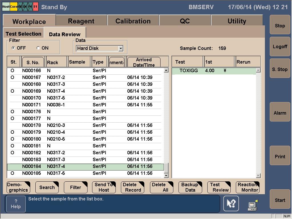Open the Utility tab
Screen dimensions: 292x219
click(x=237, y=21)
